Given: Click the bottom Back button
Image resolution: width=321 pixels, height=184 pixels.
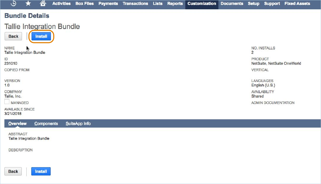Looking at the screenshot, I should [x=13, y=171].
